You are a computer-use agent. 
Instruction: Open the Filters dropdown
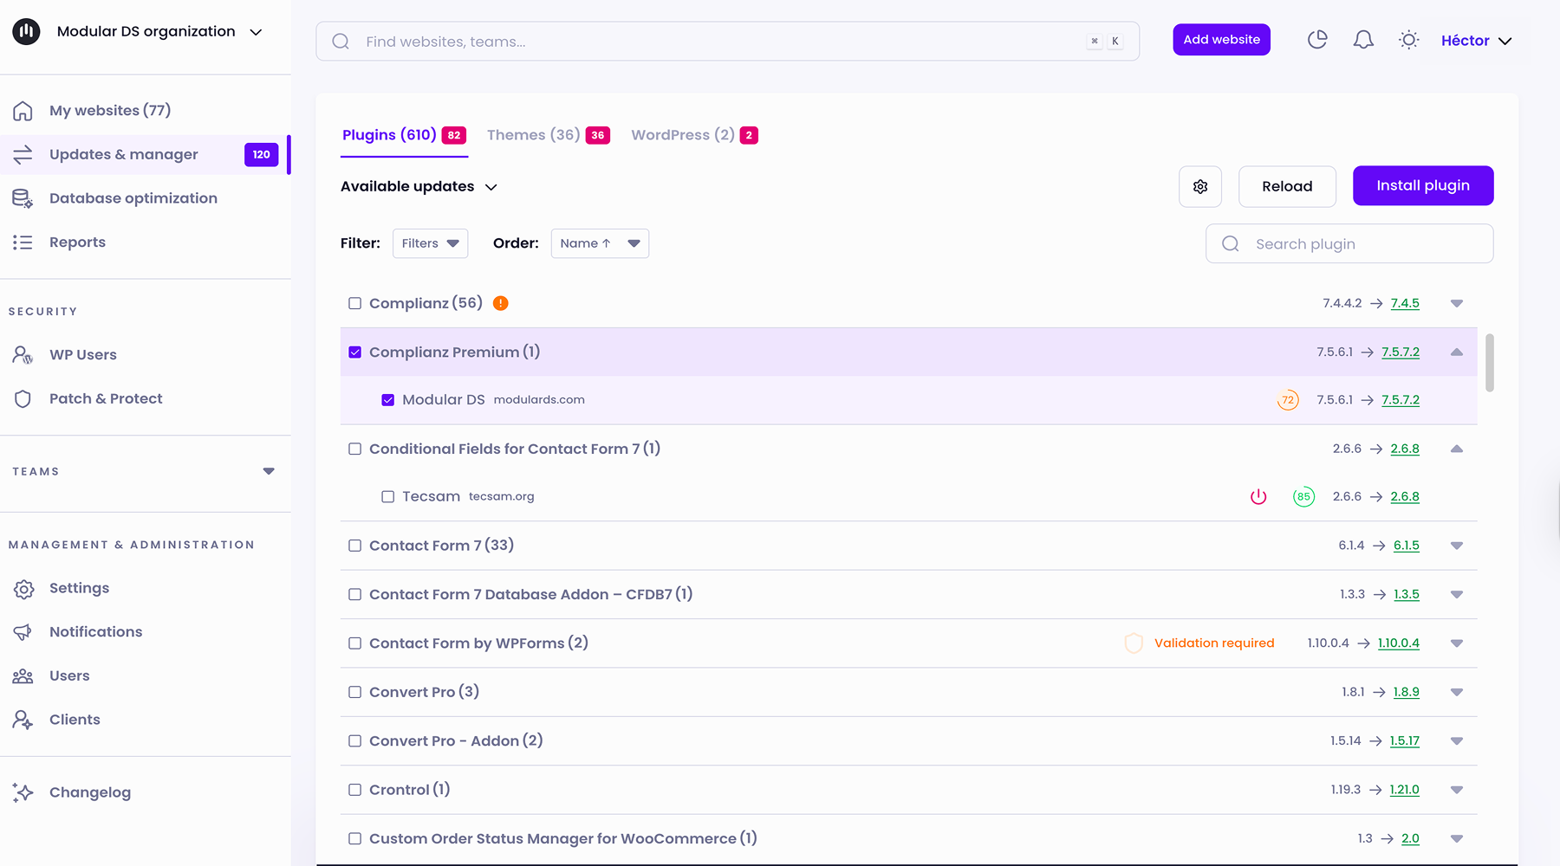[x=430, y=243]
